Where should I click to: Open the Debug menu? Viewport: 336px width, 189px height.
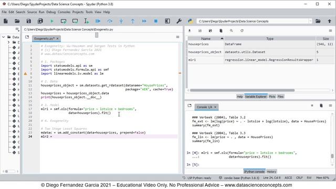51,12
